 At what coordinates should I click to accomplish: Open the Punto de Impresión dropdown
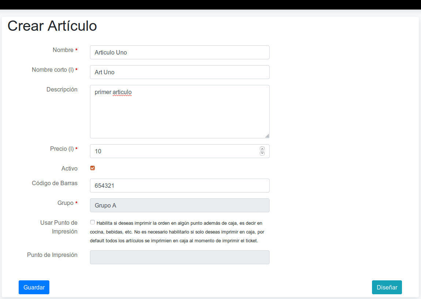click(179, 257)
